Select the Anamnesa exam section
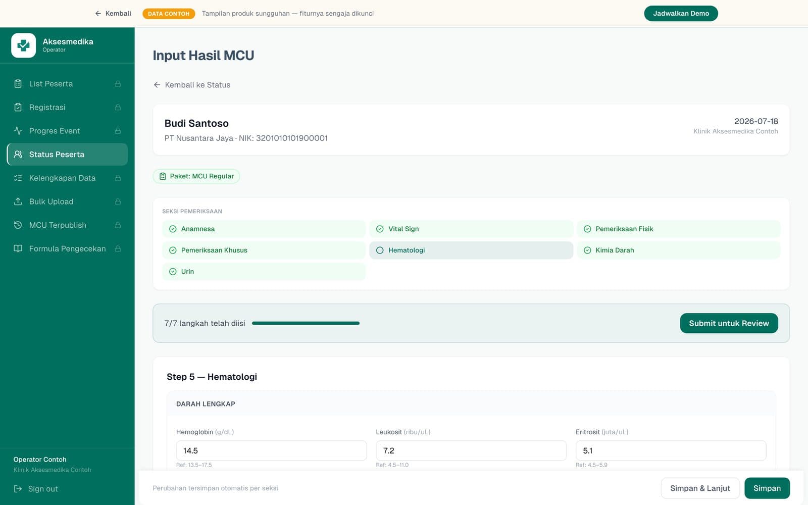Image resolution: width=808 pixels, height=505 pixels. (264, 229)
